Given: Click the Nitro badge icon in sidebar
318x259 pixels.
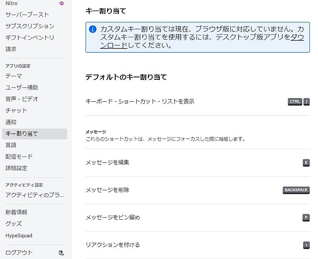Looking at the screenshot, I should [x=61, y=3].
